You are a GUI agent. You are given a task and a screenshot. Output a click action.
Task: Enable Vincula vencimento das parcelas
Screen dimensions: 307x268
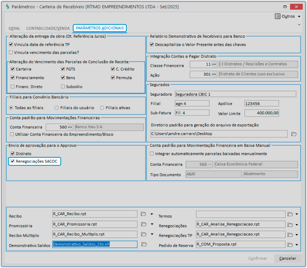point(11,52)
